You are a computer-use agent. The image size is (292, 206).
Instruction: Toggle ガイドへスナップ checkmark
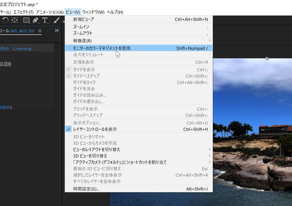click(x=139, y=76)
